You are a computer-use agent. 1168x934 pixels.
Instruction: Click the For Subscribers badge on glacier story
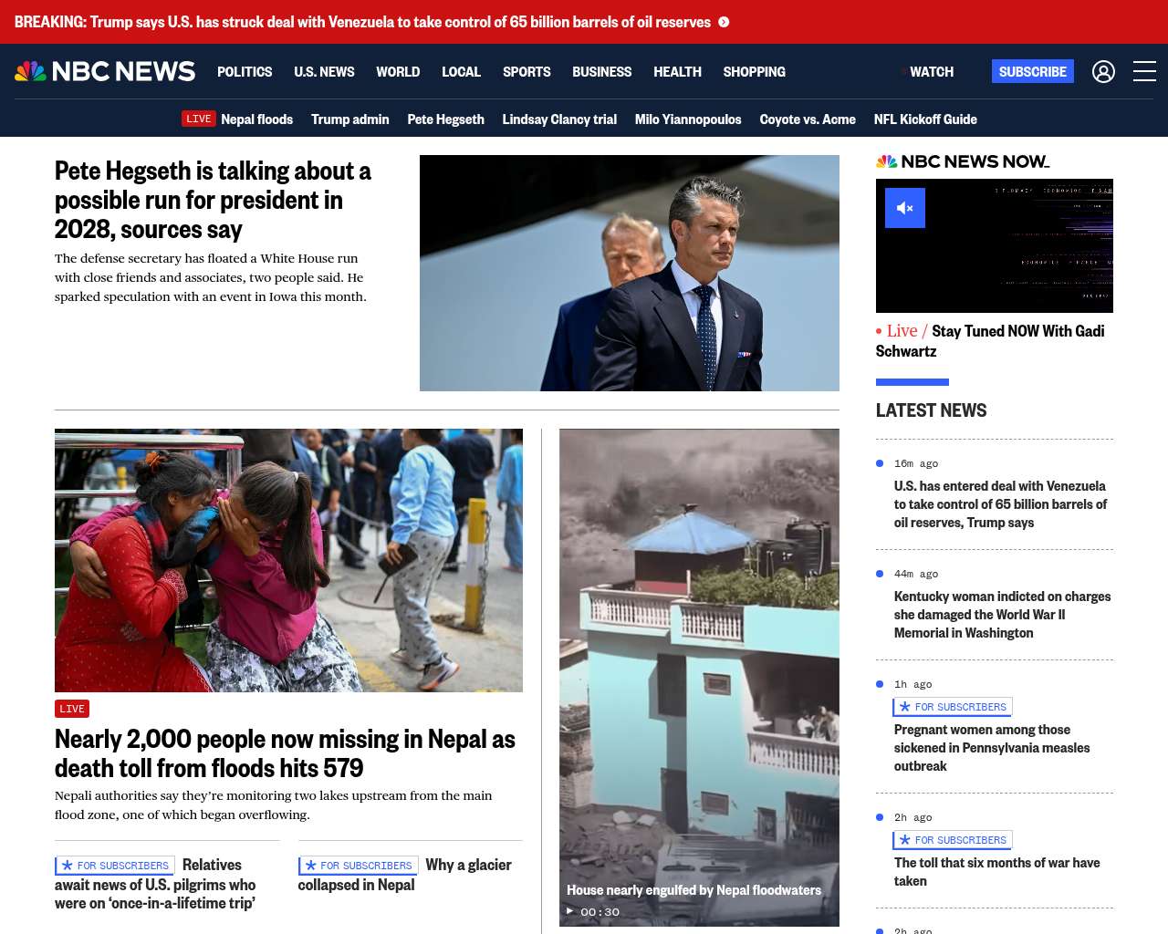pos(359,866)
